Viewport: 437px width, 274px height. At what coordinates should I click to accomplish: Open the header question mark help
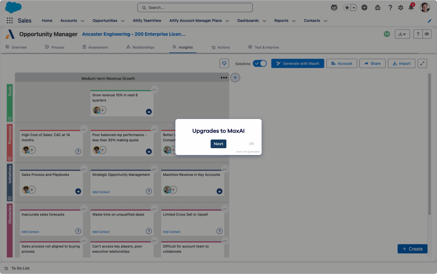click(390, 7)
